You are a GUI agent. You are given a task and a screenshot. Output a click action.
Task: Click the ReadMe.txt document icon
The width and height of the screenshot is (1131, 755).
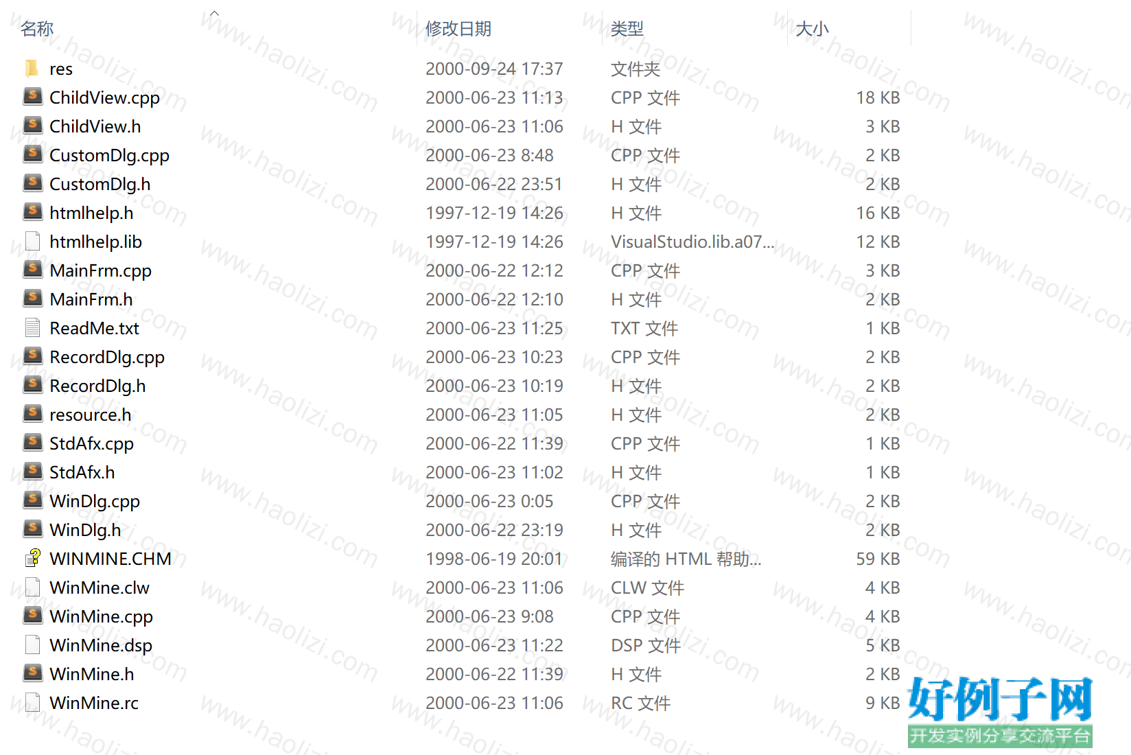(x=32, y=327)
